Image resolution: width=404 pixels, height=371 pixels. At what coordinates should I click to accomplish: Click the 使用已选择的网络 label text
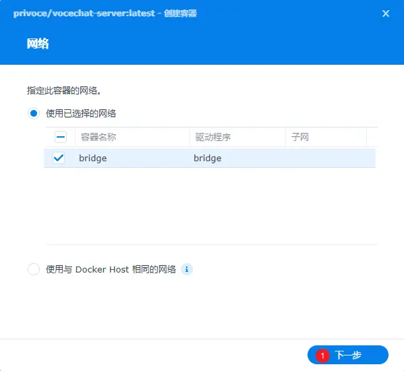click(81, 113)
